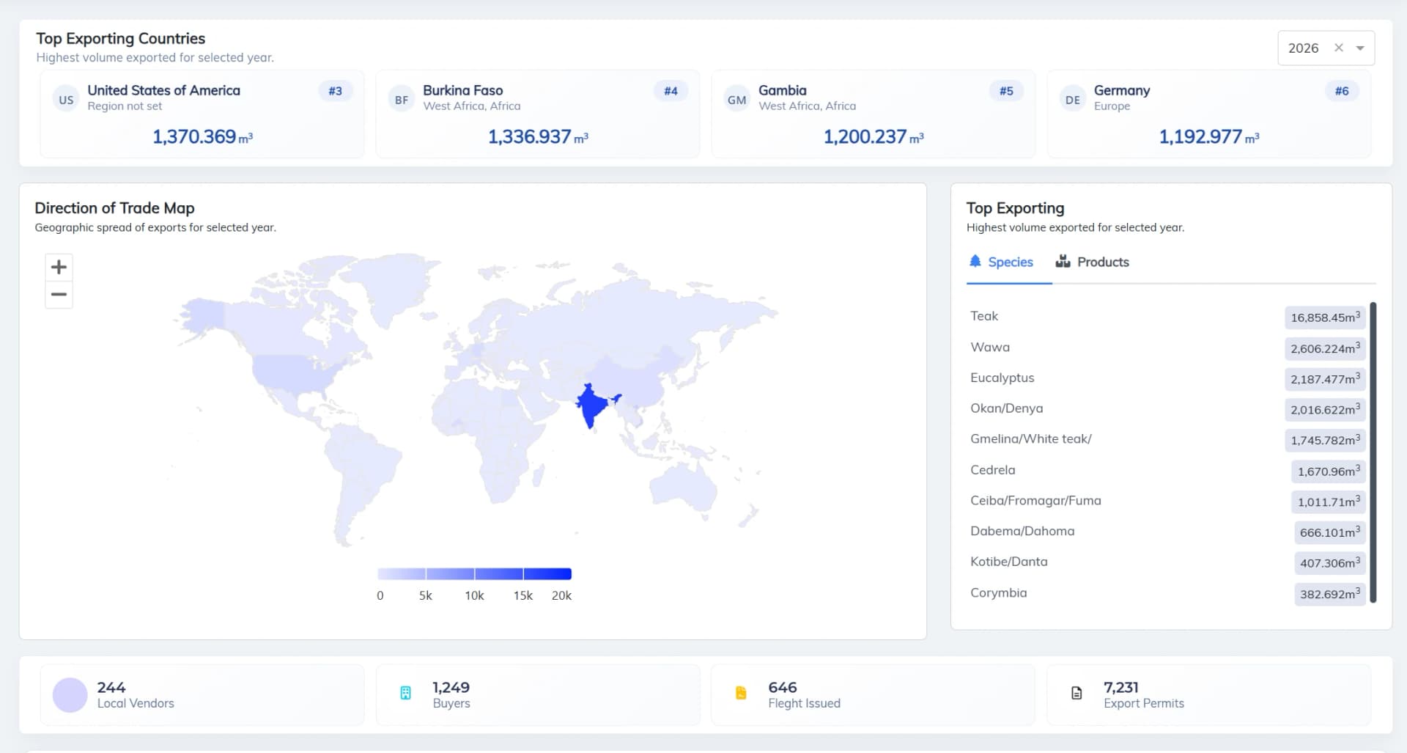Screen dimensions: 1407x753
Task: Click the 1,249 Buyers count
Action: click(451, 687)
